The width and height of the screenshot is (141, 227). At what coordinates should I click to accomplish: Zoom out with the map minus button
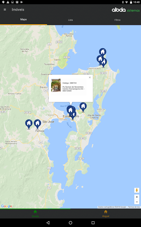pyautogui.click(x=137, y=202)
